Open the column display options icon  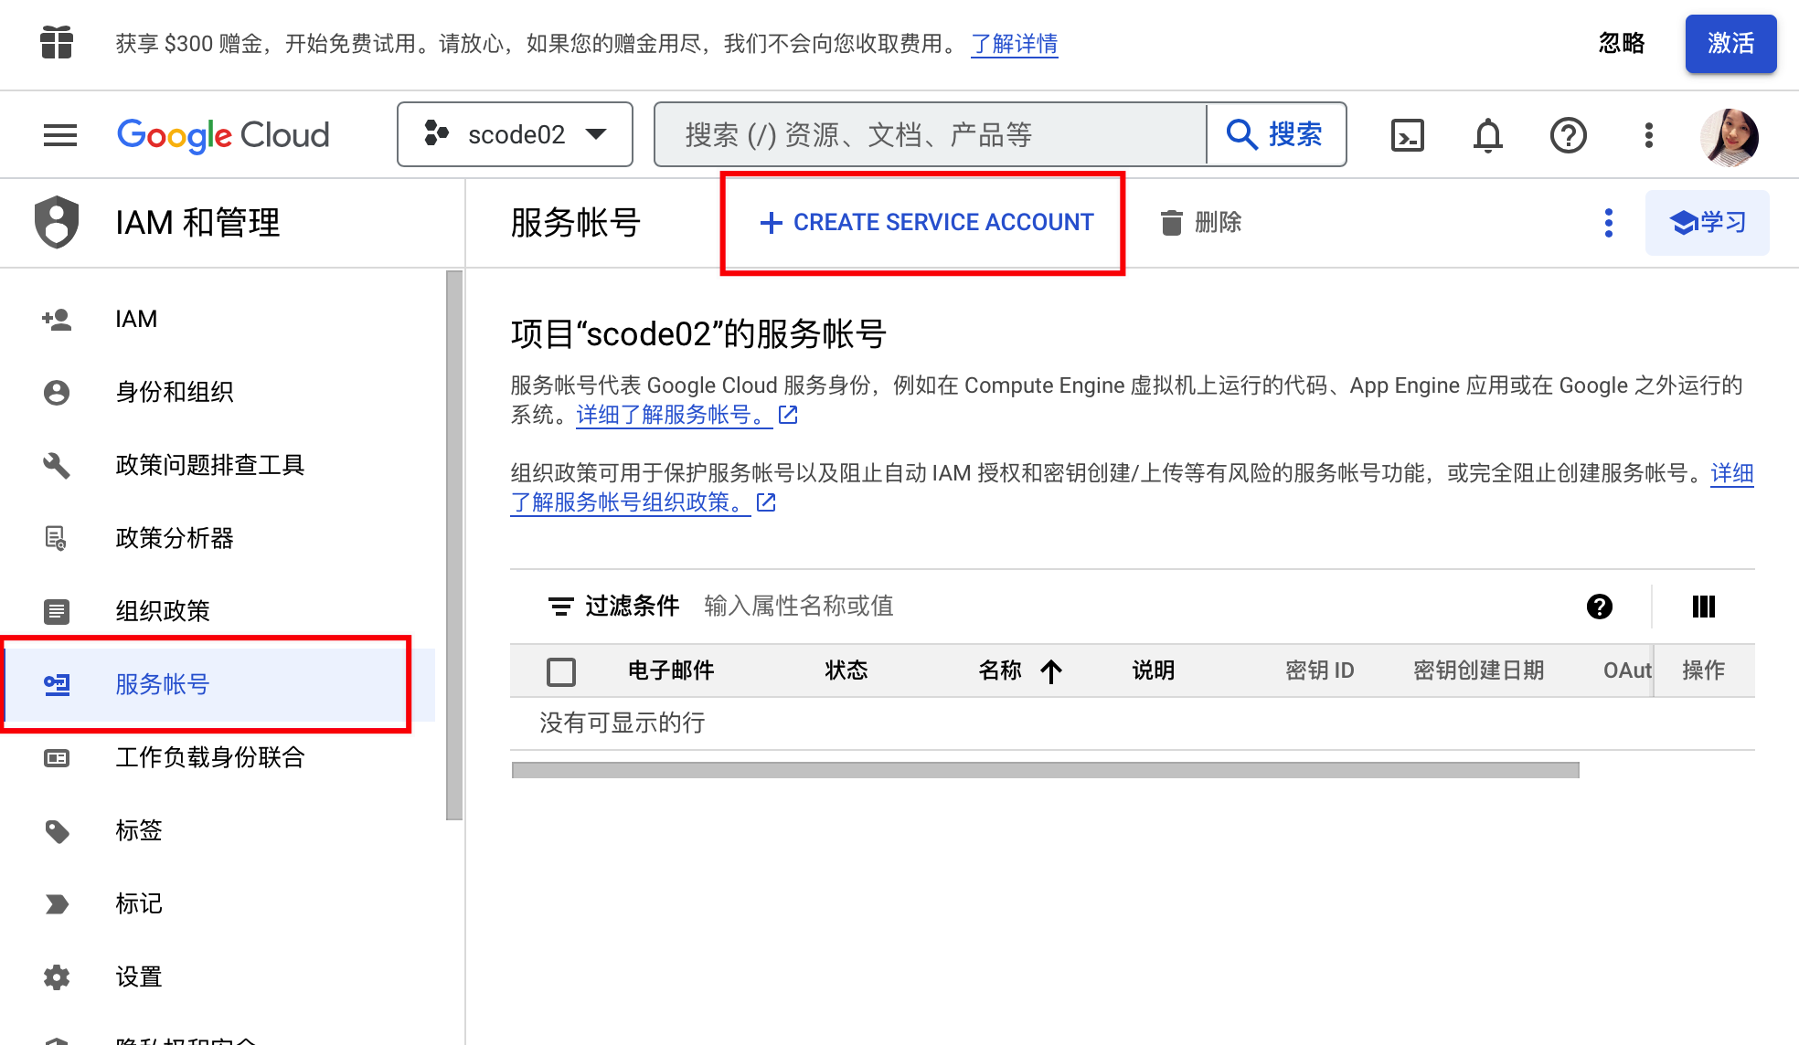pos(1703,607)
